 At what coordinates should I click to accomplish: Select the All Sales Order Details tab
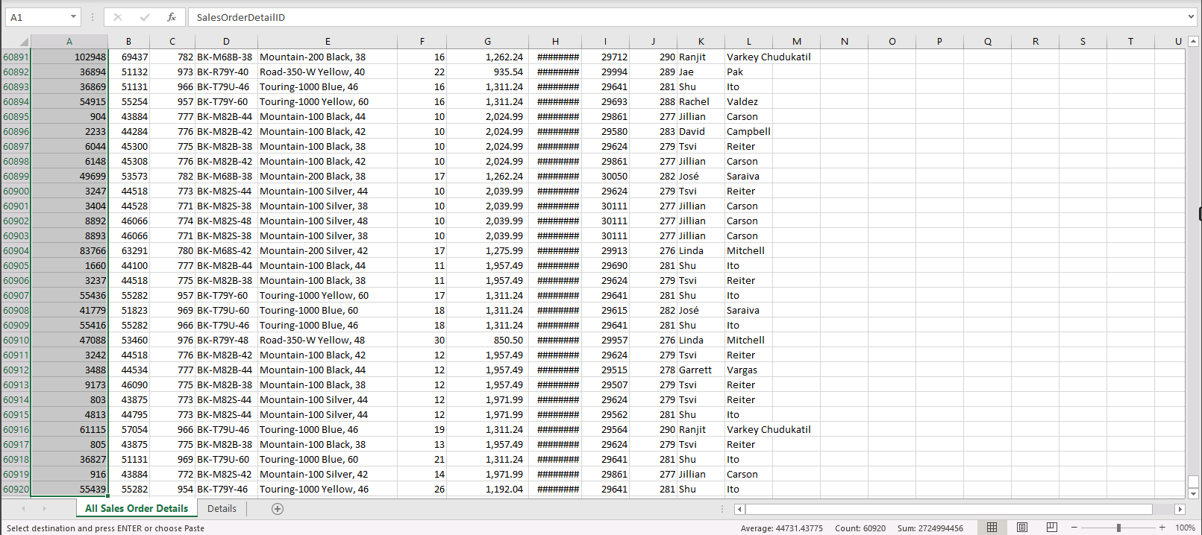tap(137, 509)
